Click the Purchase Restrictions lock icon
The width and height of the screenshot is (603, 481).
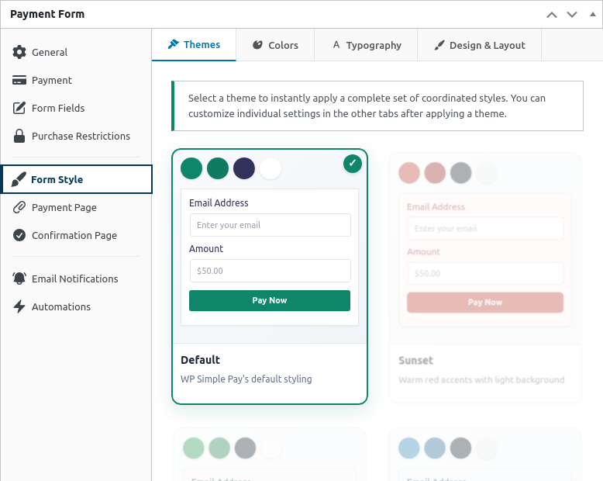click(19, 136)
